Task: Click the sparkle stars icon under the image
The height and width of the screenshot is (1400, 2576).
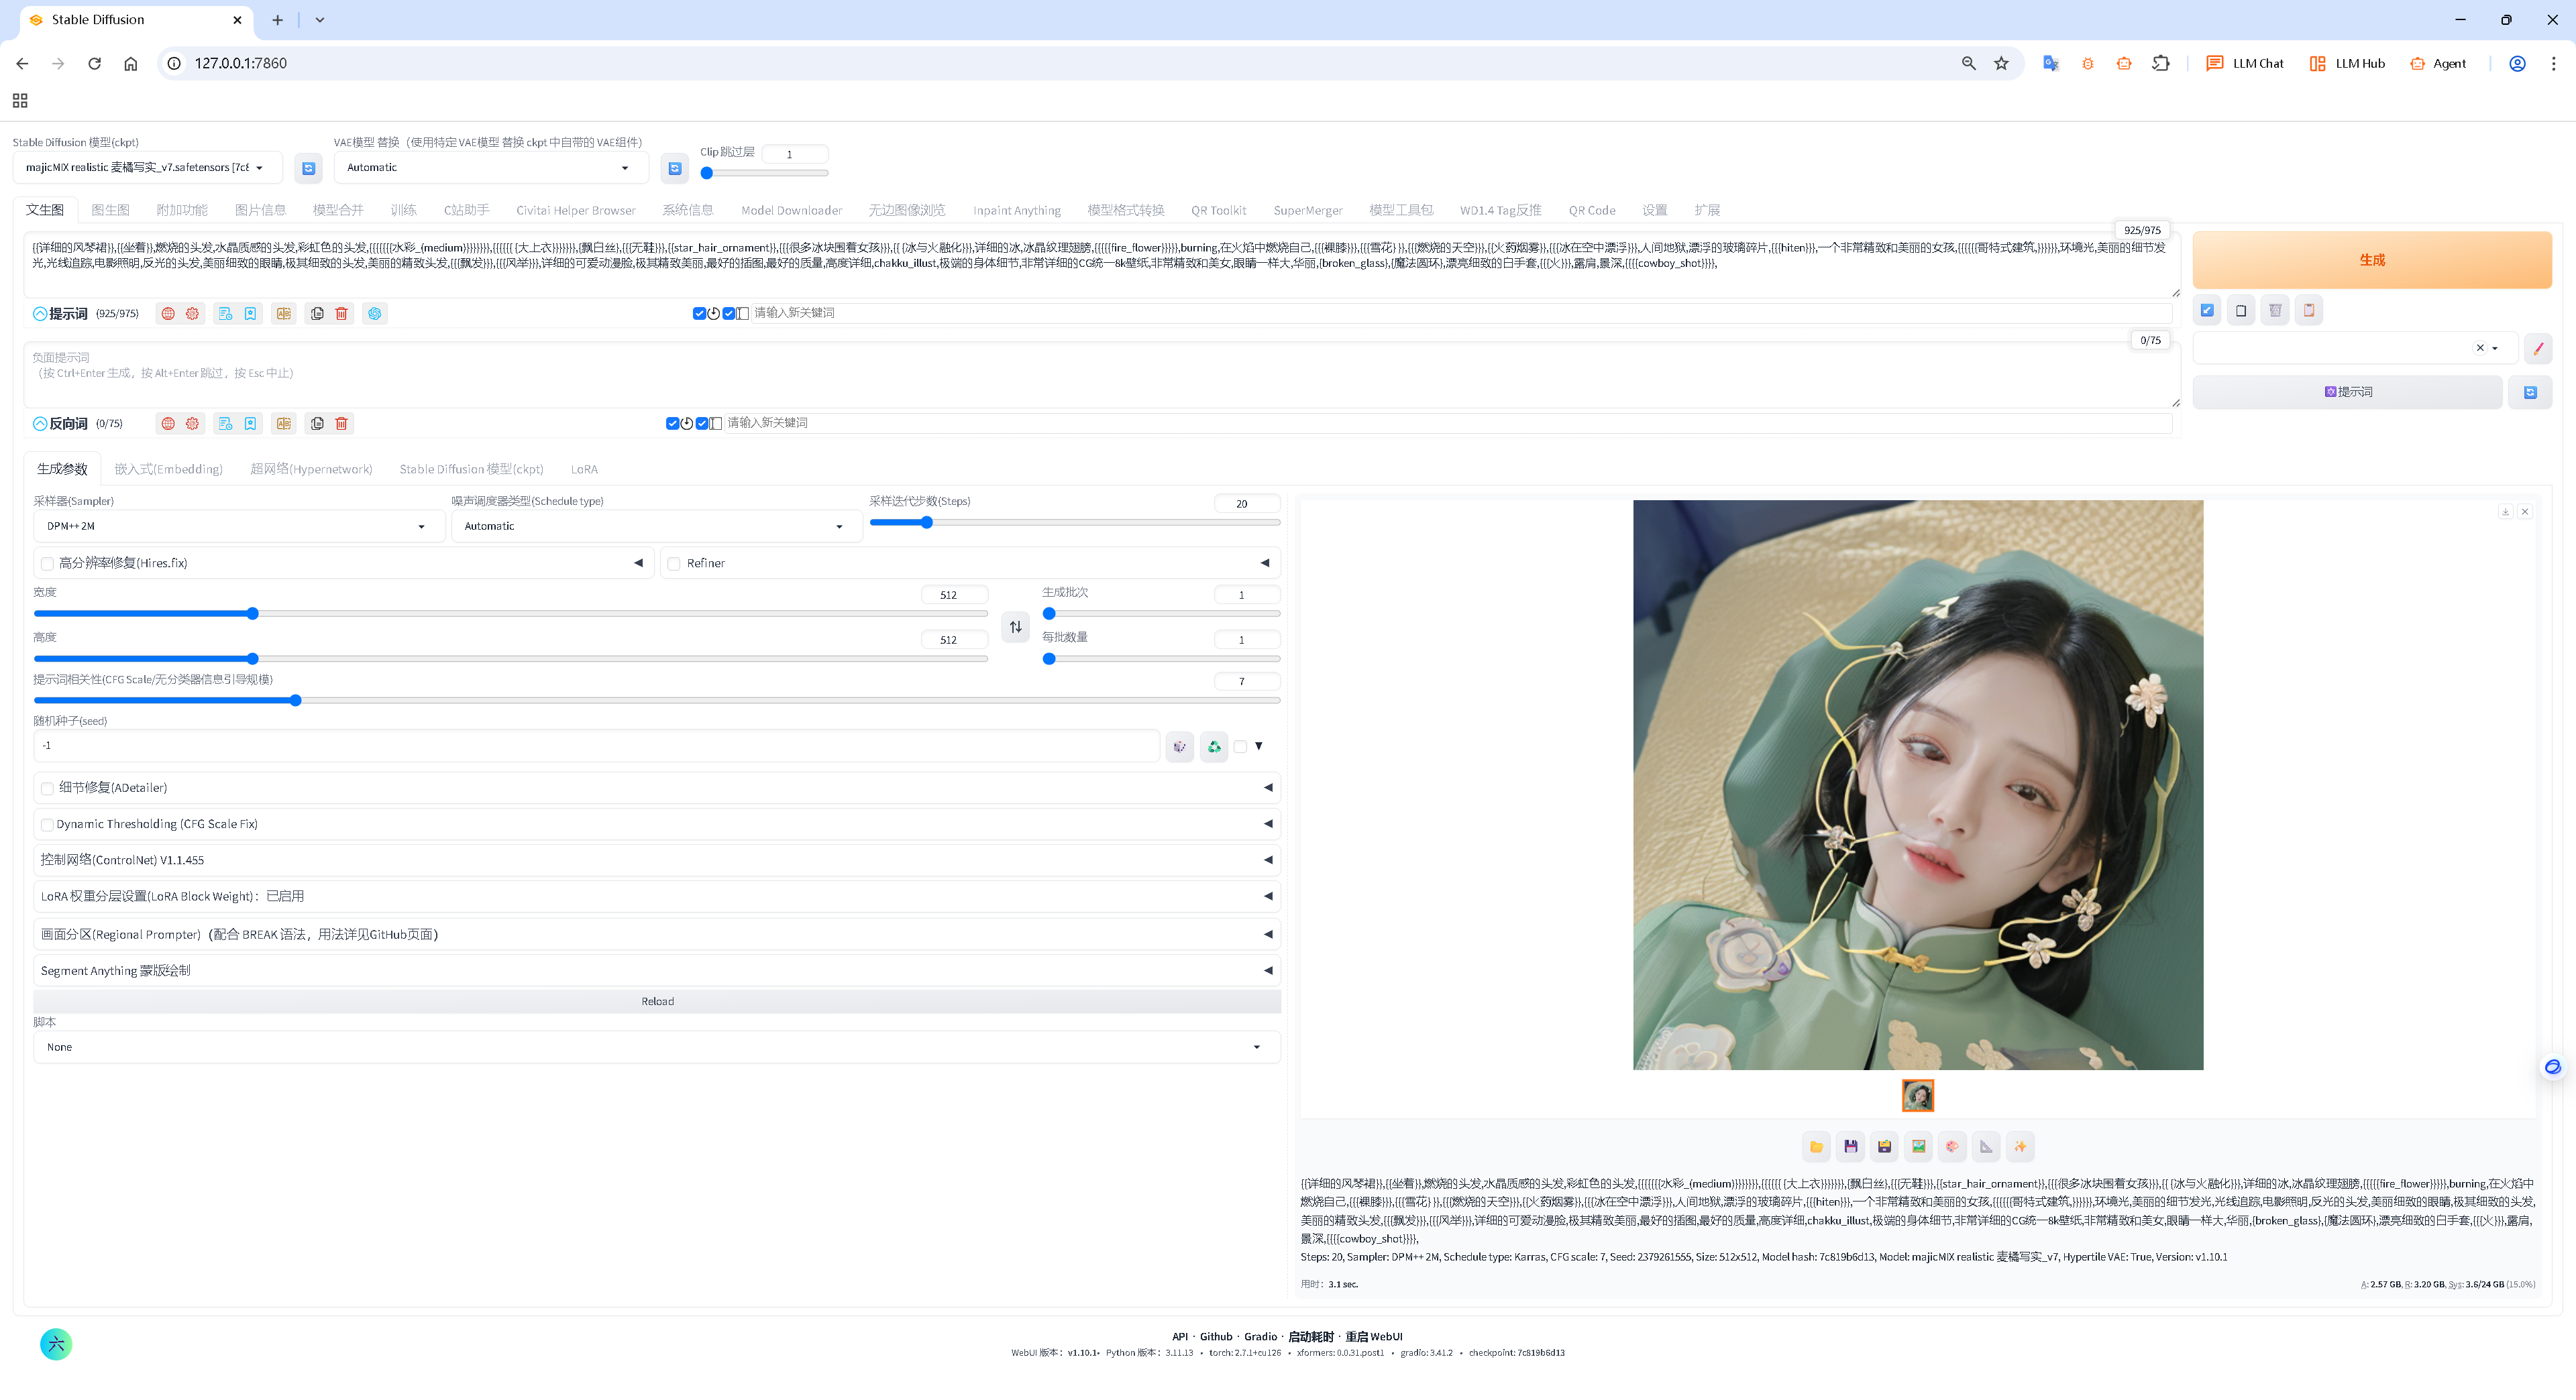Action: click(x=2020, y=1146)
